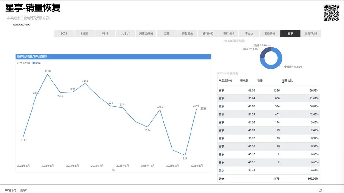The image size is (344, 193).
Task: Click the 39.56% share cell
Action: [314, 90]
